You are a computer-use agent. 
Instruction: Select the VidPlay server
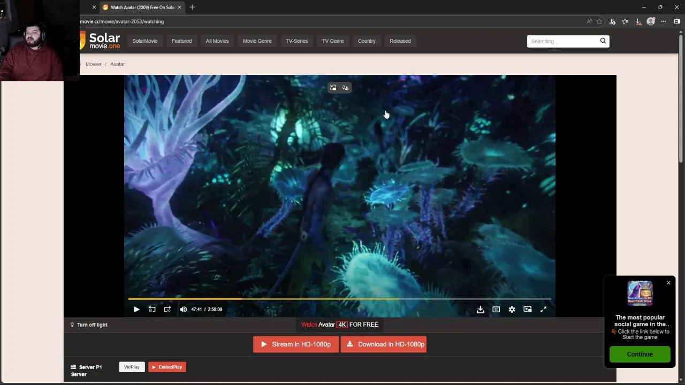(x=132, y=367)
